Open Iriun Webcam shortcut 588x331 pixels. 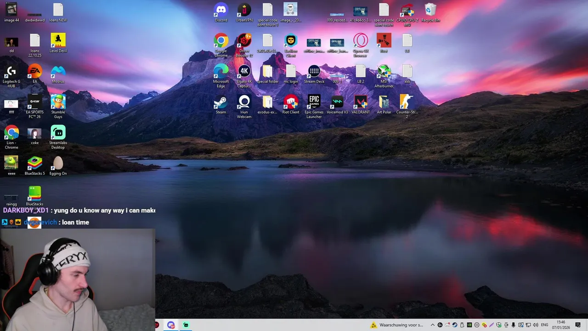[244, 107]
